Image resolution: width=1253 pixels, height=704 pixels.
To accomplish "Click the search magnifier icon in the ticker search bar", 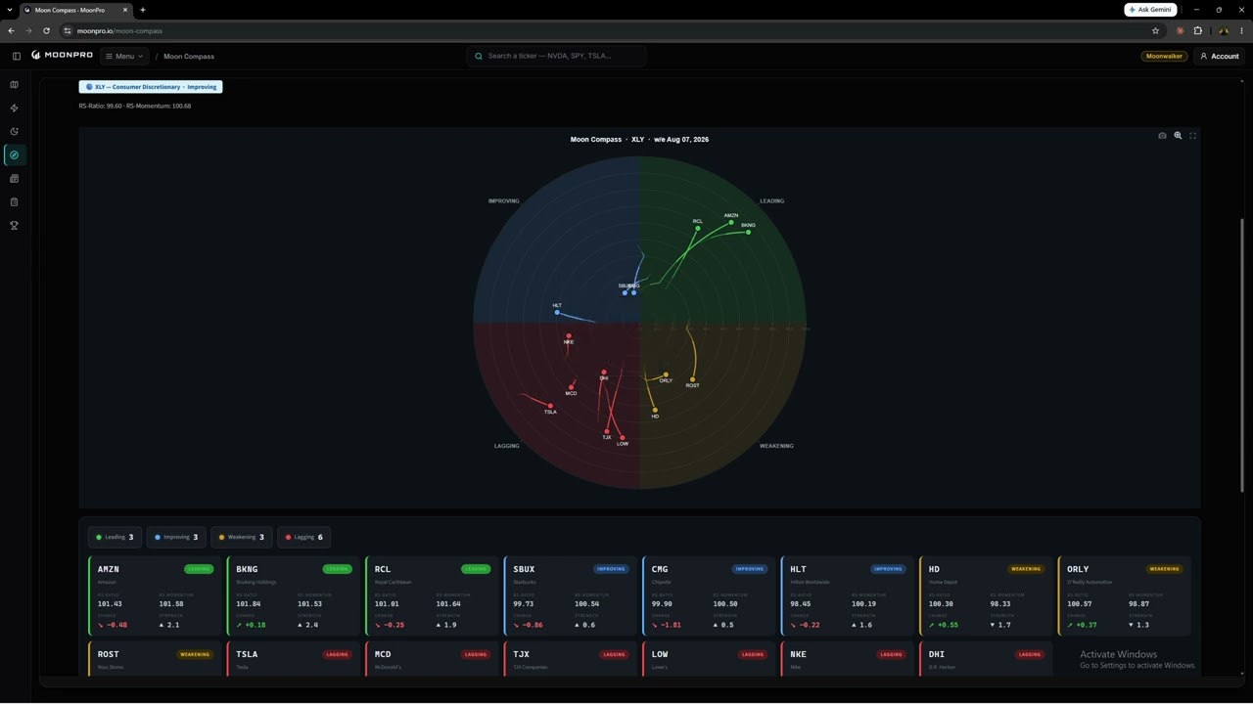I will 479,56.
